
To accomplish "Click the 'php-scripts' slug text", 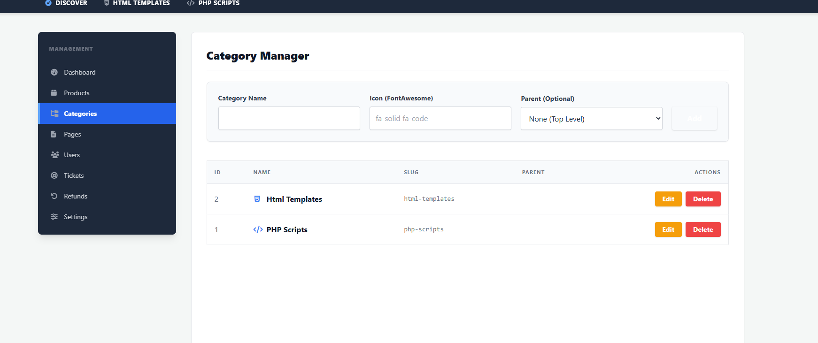I will coord(424,229).
